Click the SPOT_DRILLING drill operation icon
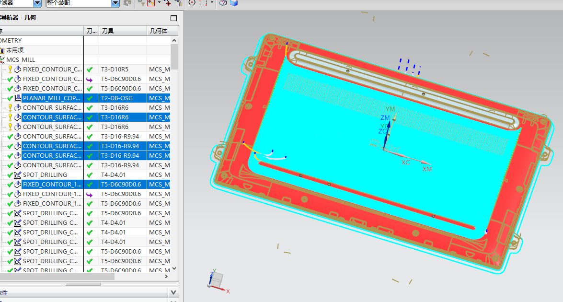Viewport: 563px width, 302px height. coord(18,175)
